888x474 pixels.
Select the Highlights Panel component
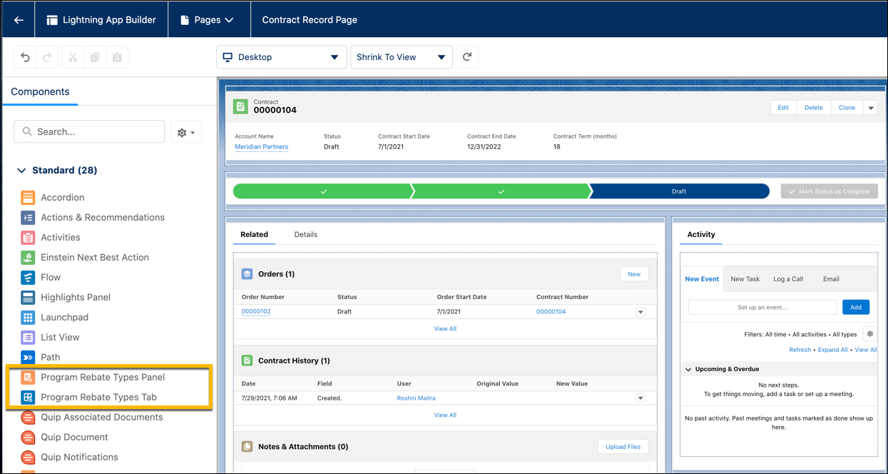(75, 297)
